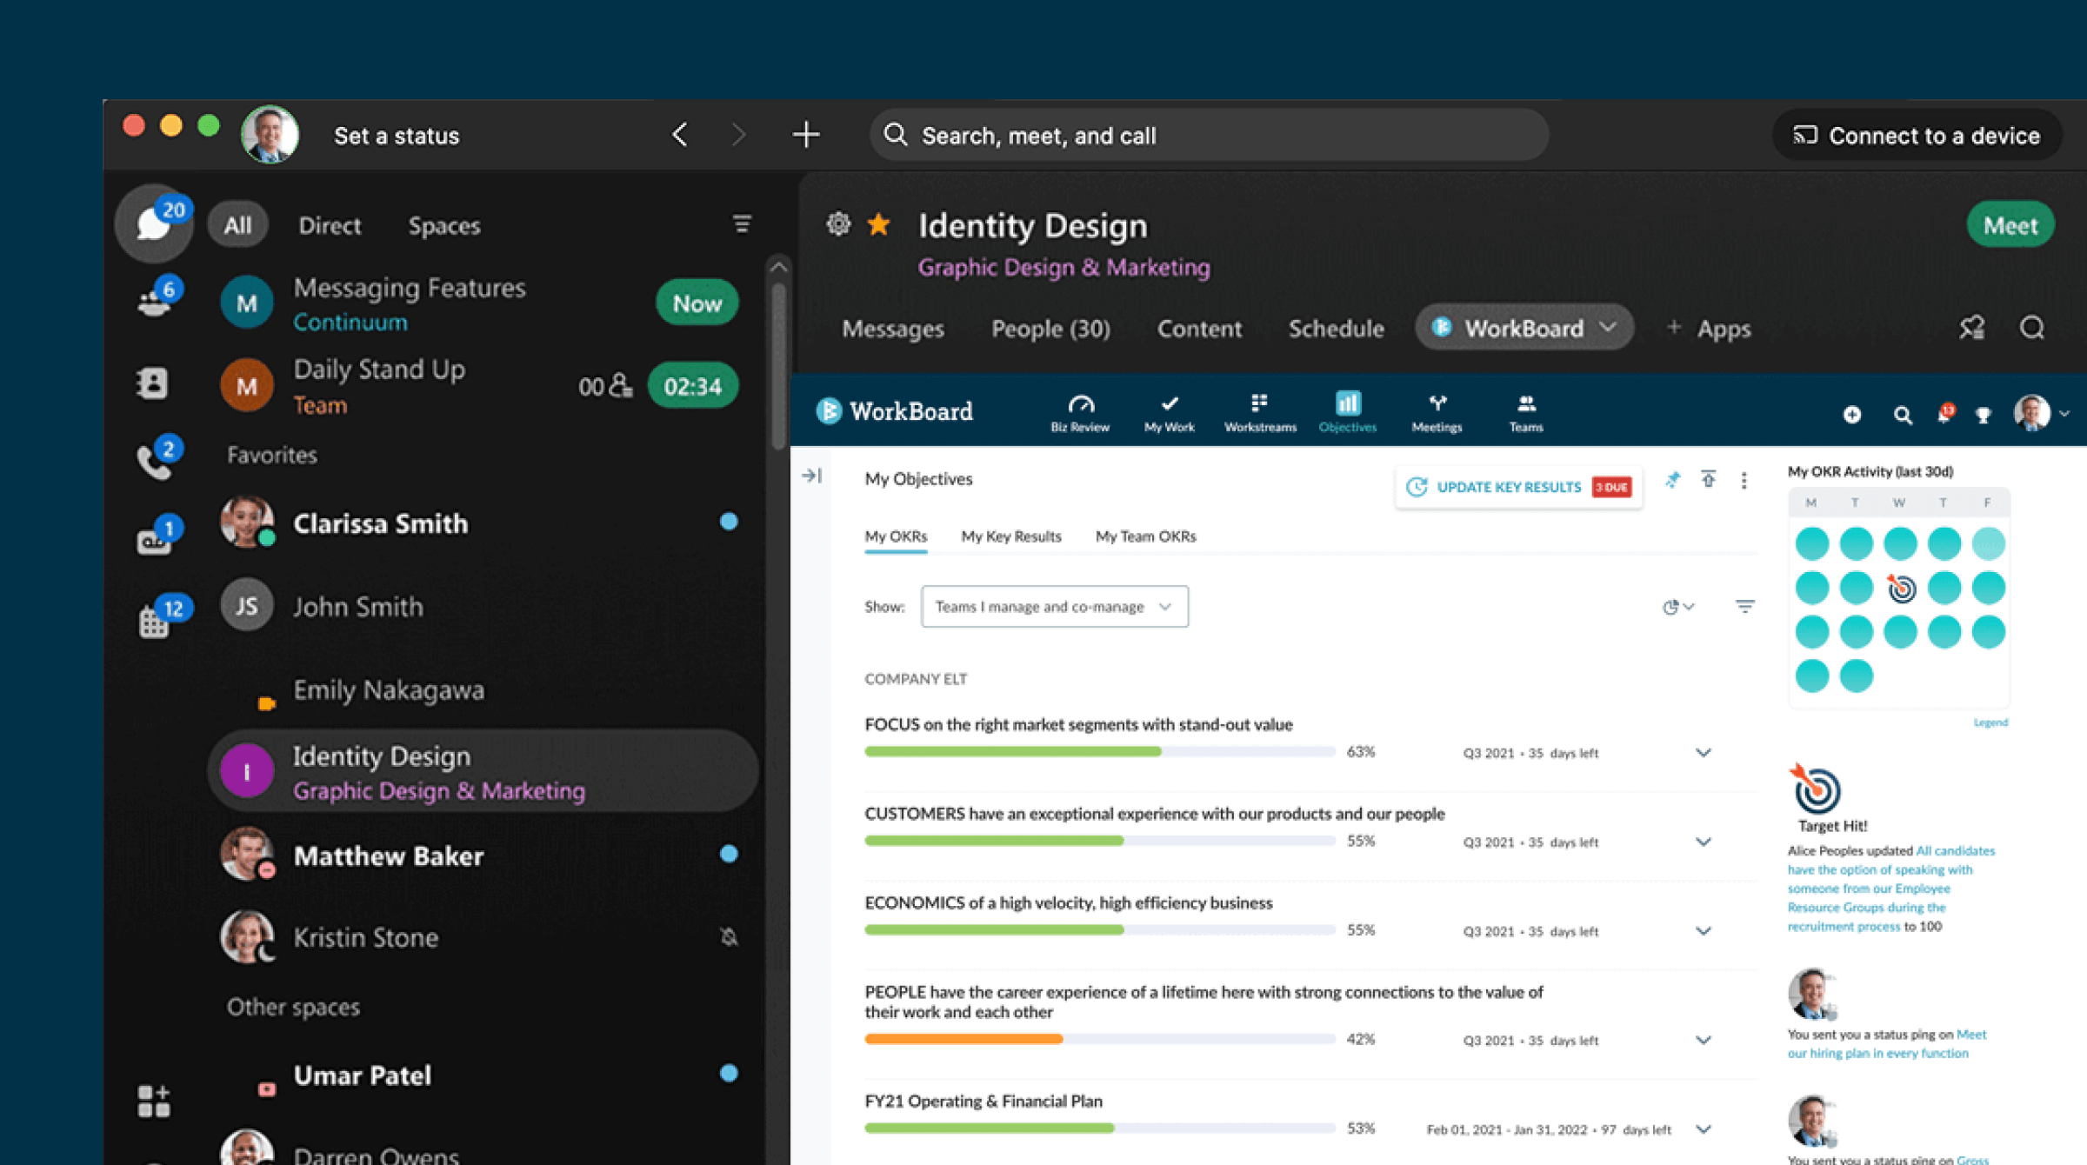
Task: Switch to the My Key Results tab
Action: (1010, 536)
